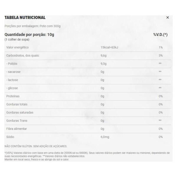Select the Carboidratos, dos quais row
This screenshot has width=177, height=177.
tap(88, 56)
